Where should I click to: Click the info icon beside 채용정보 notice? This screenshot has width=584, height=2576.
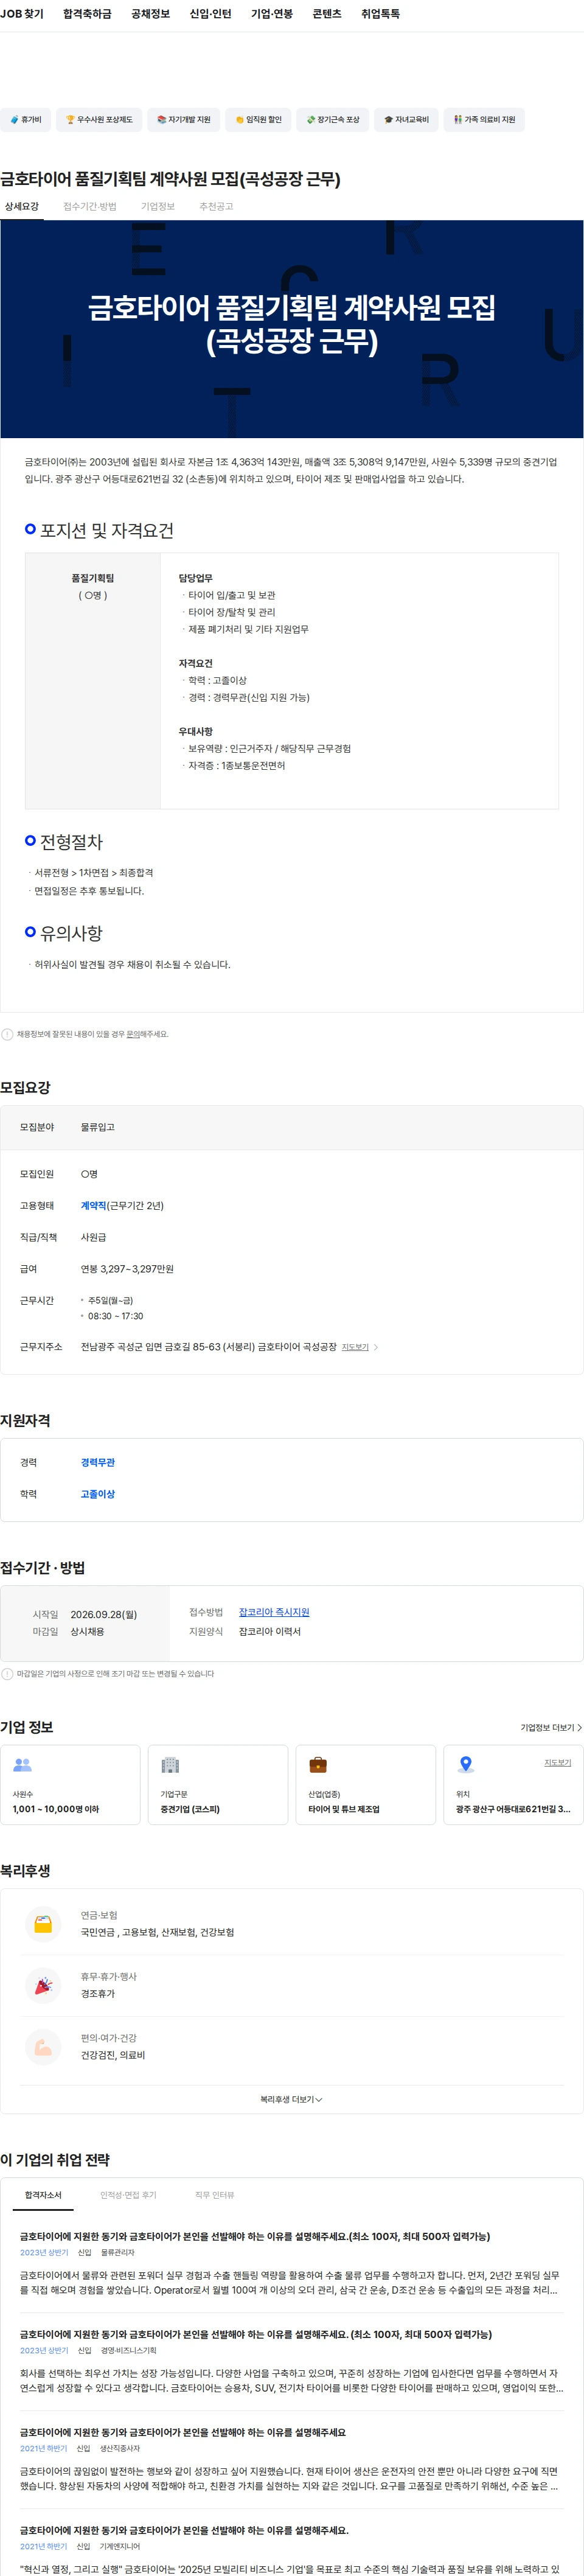pos(7,1034)
